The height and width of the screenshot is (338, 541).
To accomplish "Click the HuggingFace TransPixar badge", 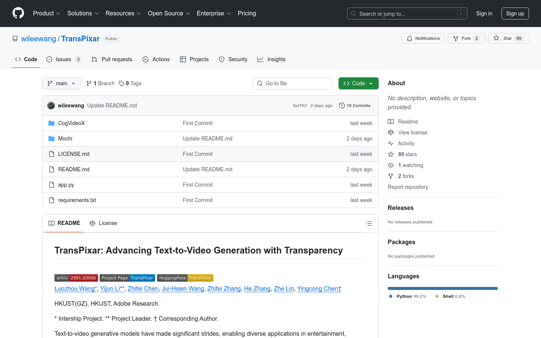I will (x=185, y=278).
